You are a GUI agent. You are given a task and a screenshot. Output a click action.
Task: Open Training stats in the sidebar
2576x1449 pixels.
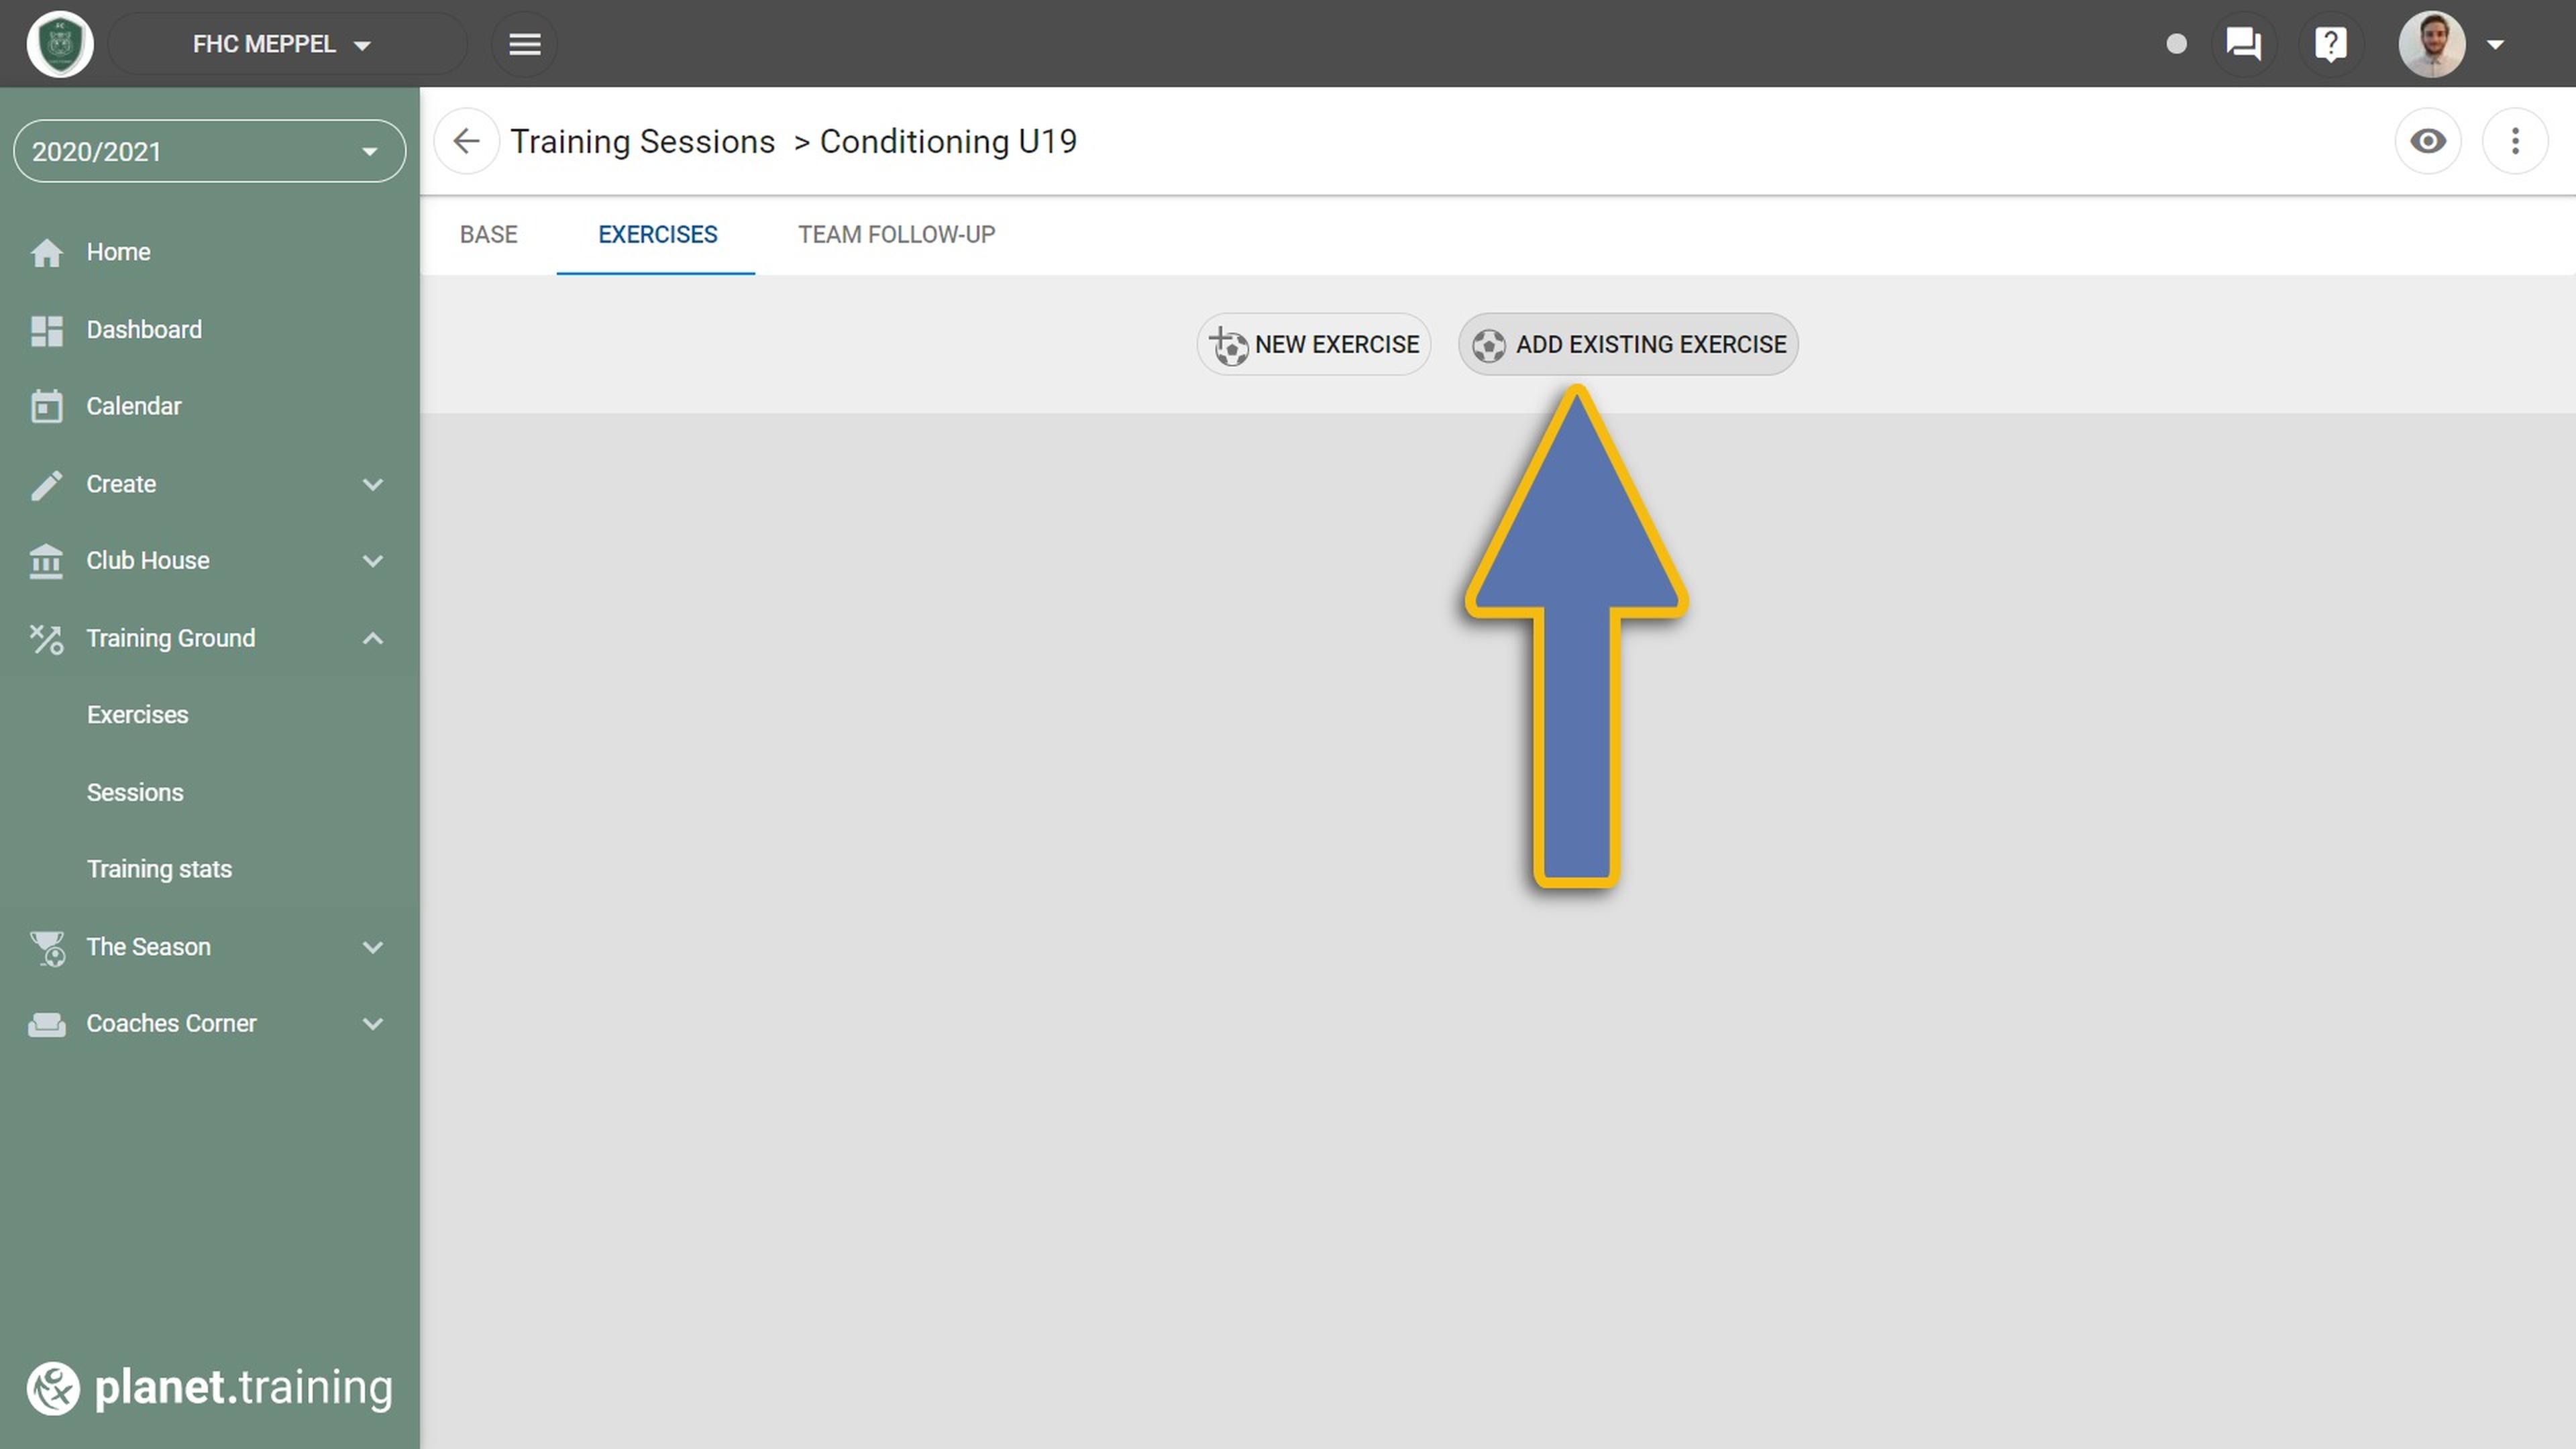tap(159, 869)
